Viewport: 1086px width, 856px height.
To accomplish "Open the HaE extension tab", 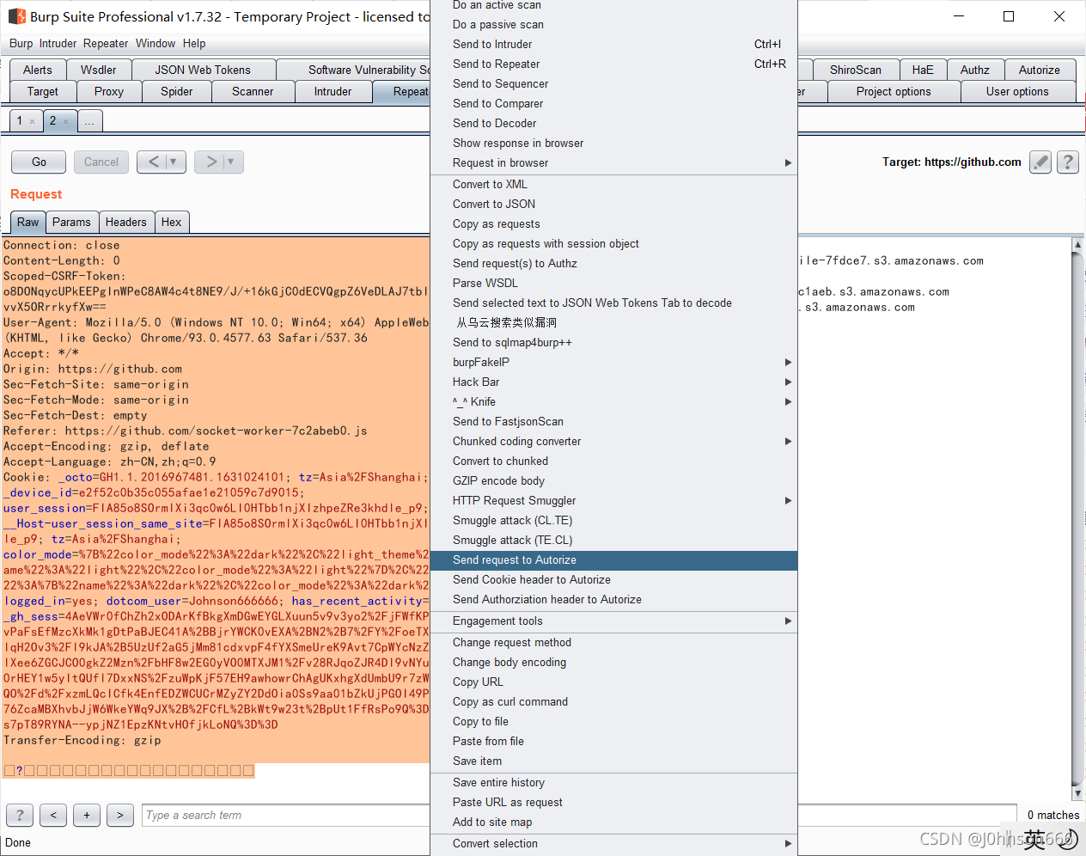I will [x=923, y=70].
